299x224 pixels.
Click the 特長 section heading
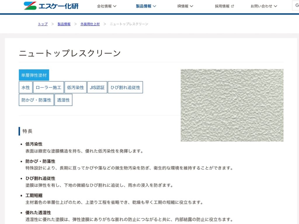[27, 131]
